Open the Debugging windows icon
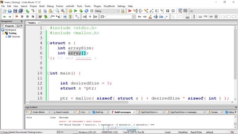 pyautogui.click(x=180, y=11)
